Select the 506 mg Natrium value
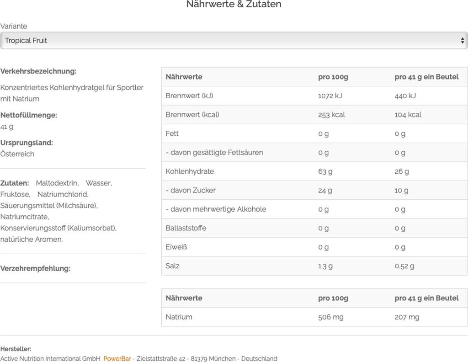 [x=331, y=317]
